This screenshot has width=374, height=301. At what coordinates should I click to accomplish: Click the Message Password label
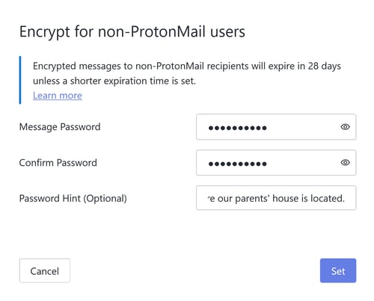60,127
